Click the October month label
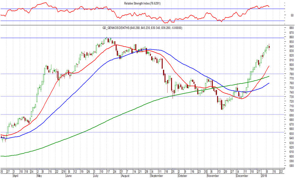This screenshot has height=178, width=295. [x=183, y=176]
